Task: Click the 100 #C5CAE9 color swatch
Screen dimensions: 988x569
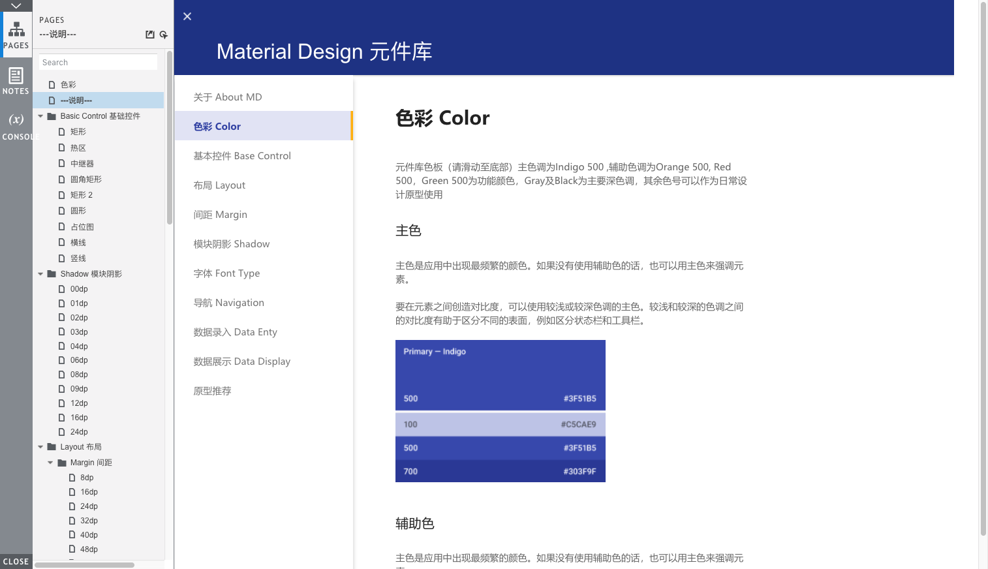Action: pyautogui.click(x=501, y=424)
